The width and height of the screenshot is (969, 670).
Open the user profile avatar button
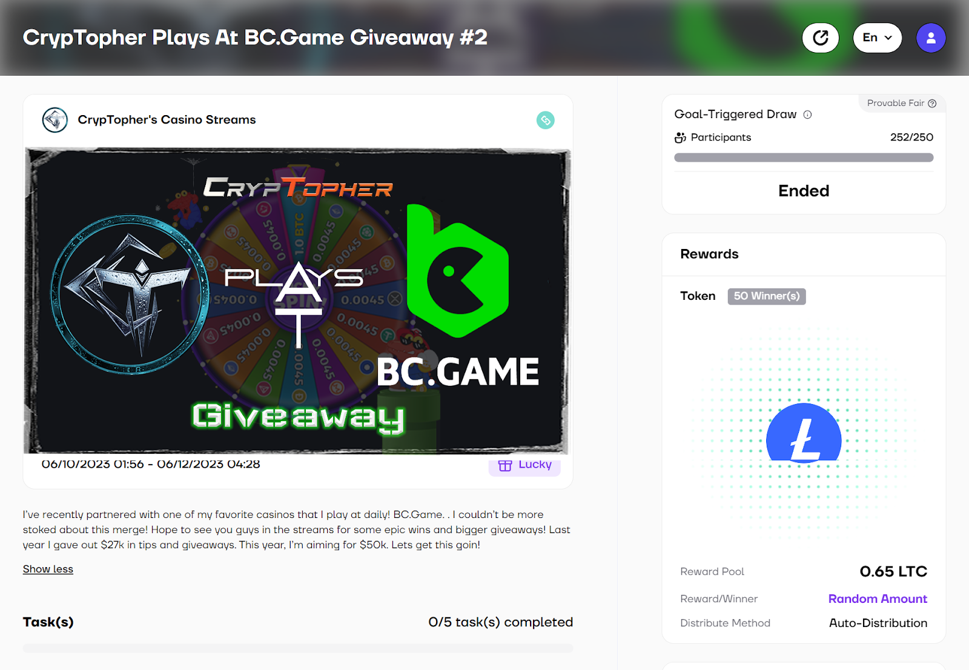(x=931, y=38)
